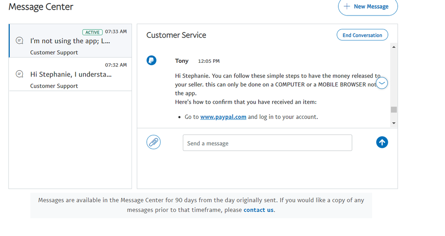Click the 12:05 PM message time
This screenshot has width=445, height=236.
click(209, 61)
